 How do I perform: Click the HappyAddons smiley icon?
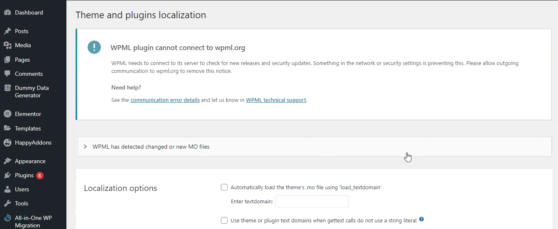coord(7,142)
